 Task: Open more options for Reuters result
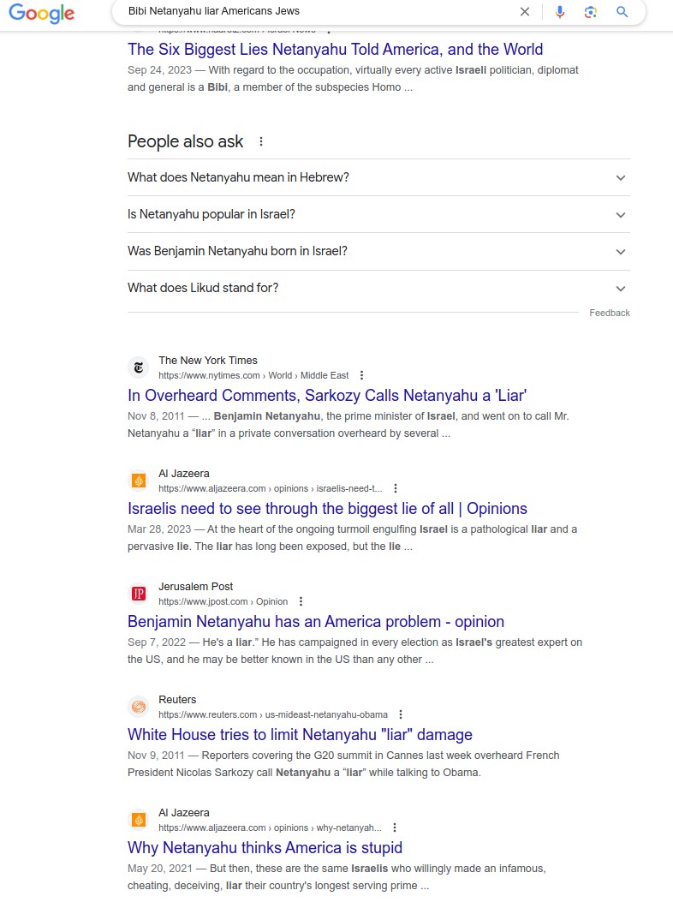pos(401,714)
